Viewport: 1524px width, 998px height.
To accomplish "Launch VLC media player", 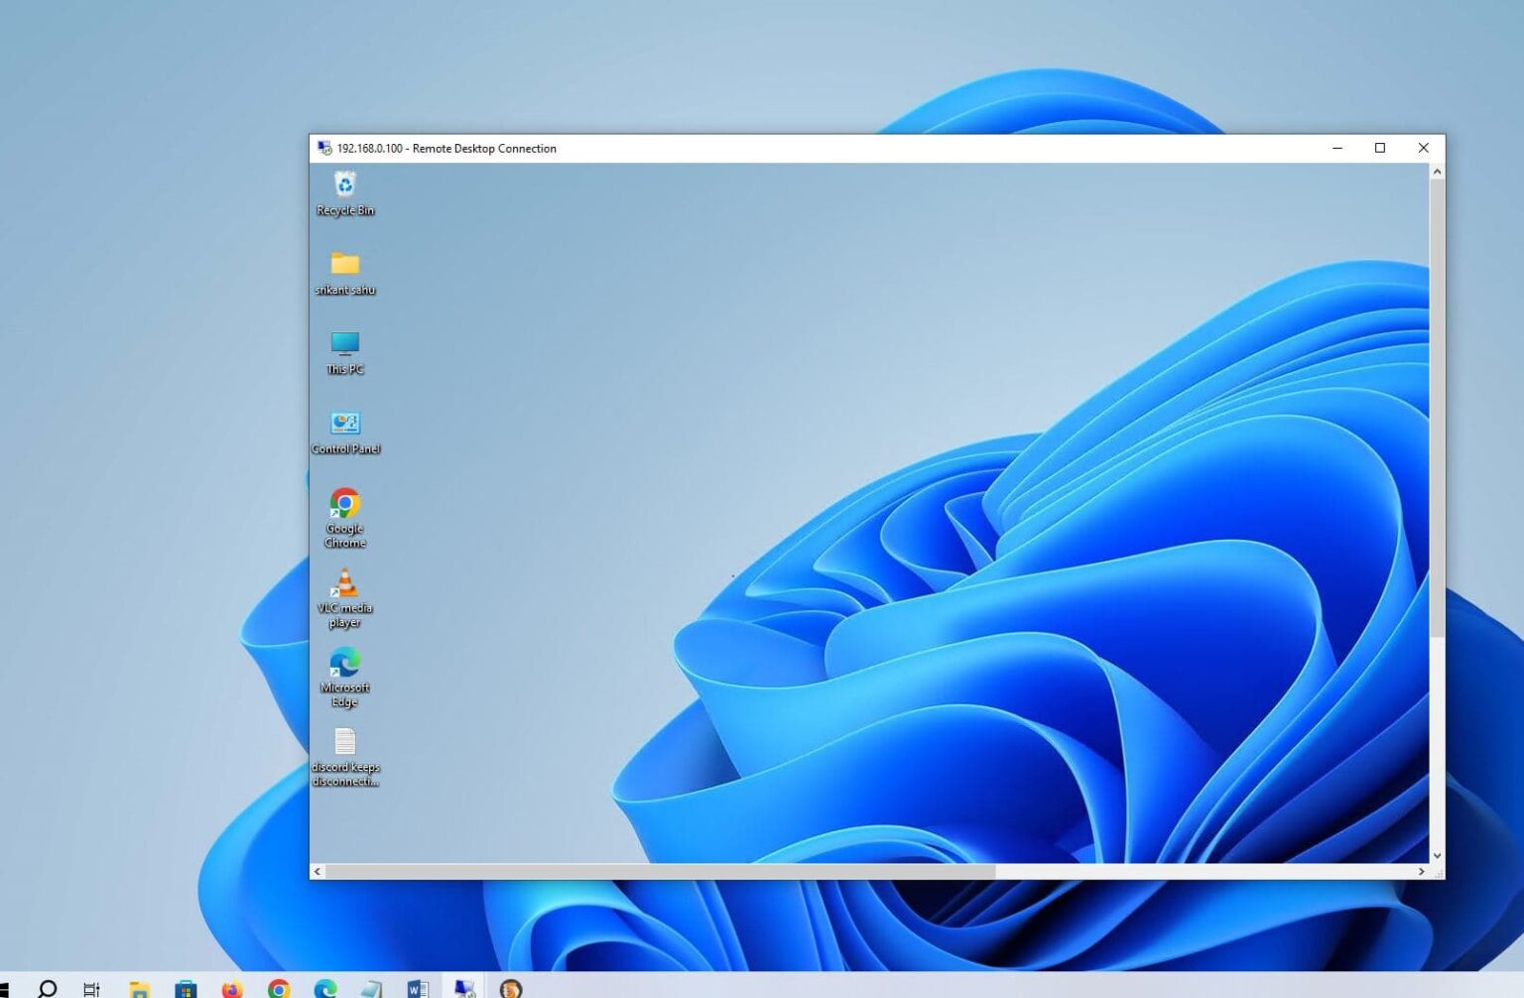I will coord(344,585).
